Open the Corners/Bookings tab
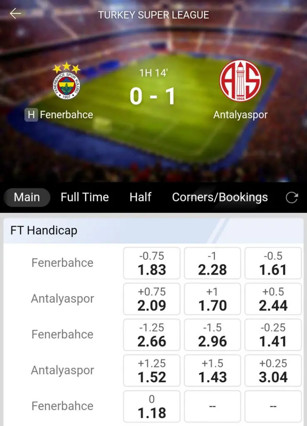 click(220, 198)
